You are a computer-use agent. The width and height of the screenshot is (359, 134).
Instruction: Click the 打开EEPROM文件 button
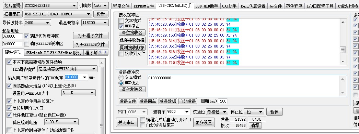pos(91,44)
